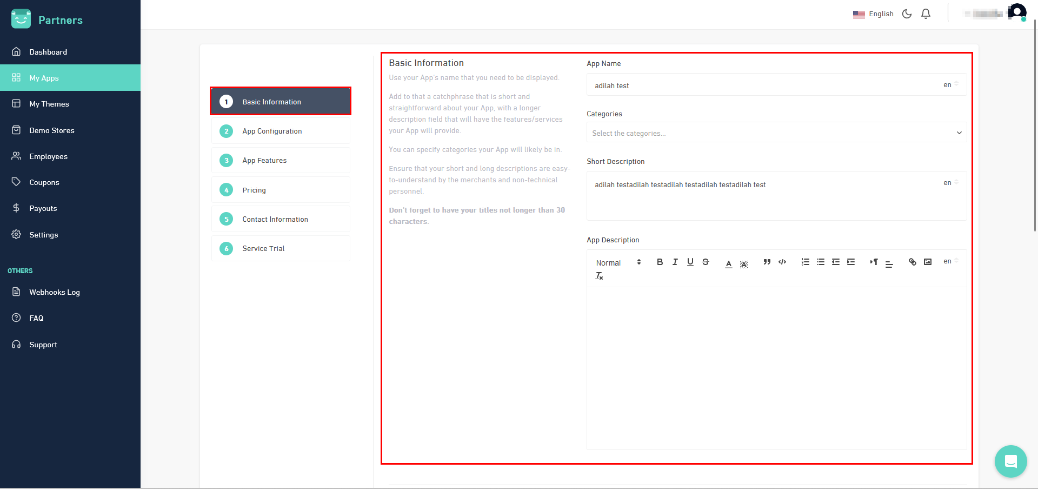
Task: Switch to the Pricing step
Action: click(280, 190)
